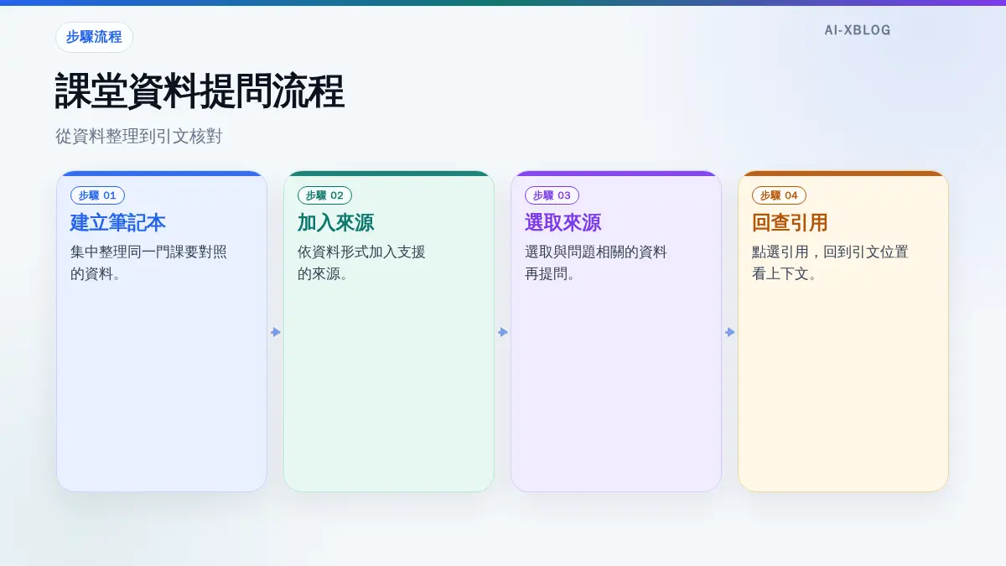The image size is (1006, 566).
Task: Click the 步驟 03 badge
Action: point(552,195)
